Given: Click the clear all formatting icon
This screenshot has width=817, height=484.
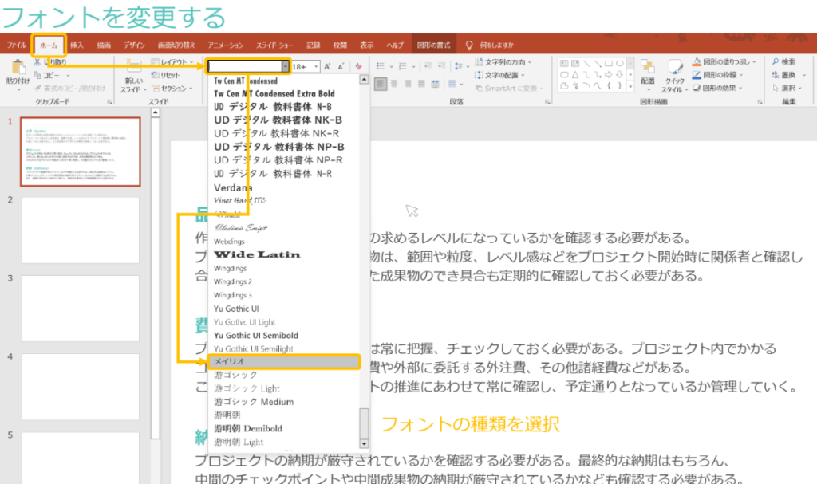Looking at the screenshot, I should pos(358,67).
